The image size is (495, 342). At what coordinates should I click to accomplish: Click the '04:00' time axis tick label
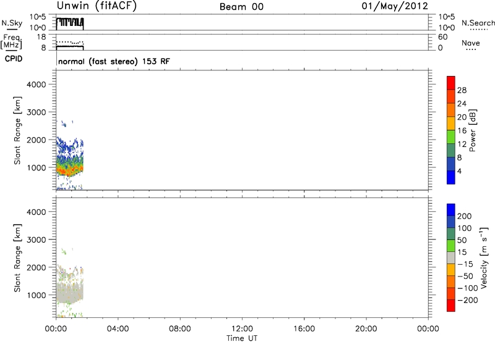118,329
